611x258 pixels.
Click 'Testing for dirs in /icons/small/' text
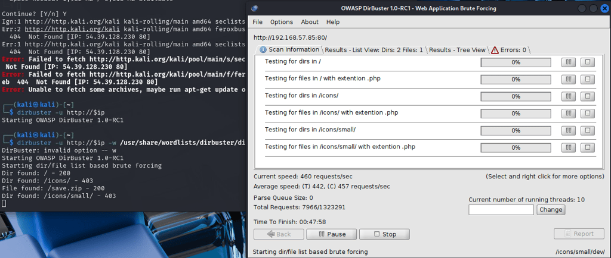tap(310, 130)
